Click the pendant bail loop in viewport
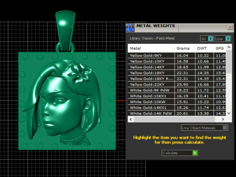 pyautogui.click(x=65, y=31)
